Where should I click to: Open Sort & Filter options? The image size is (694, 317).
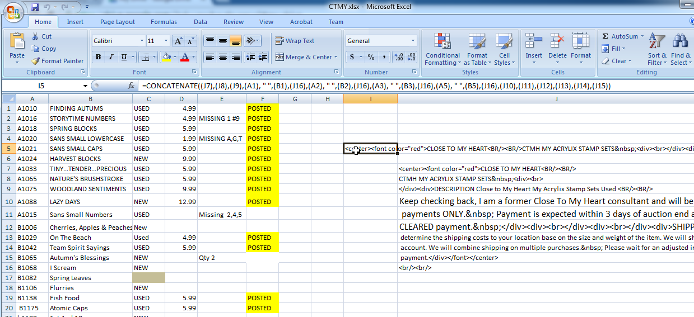coord(657,49)
